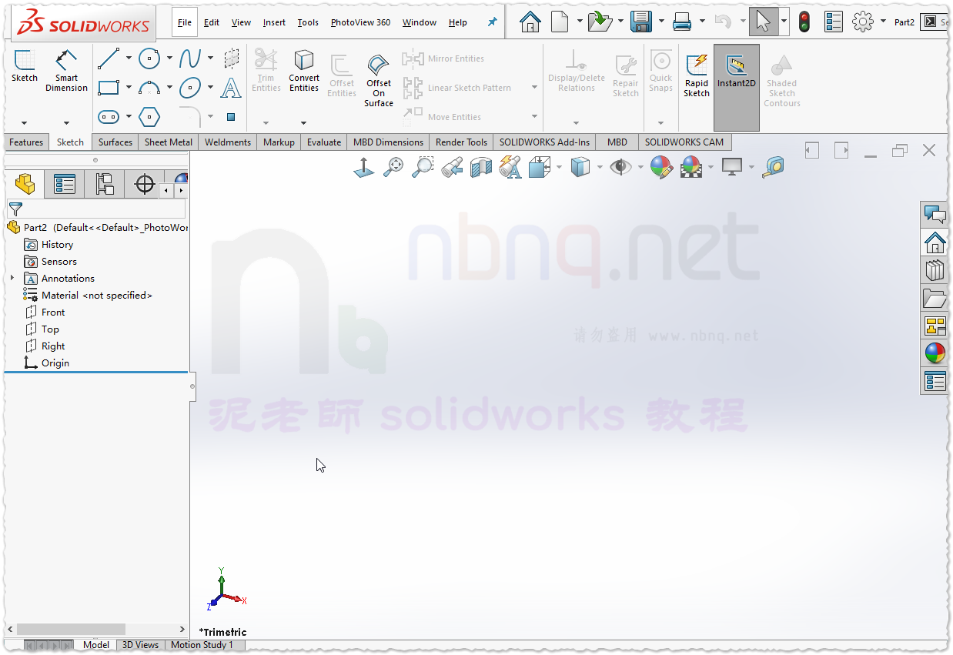The image size is (953, 655).
Task: Click the Section View icon
Action: (481, 167)
